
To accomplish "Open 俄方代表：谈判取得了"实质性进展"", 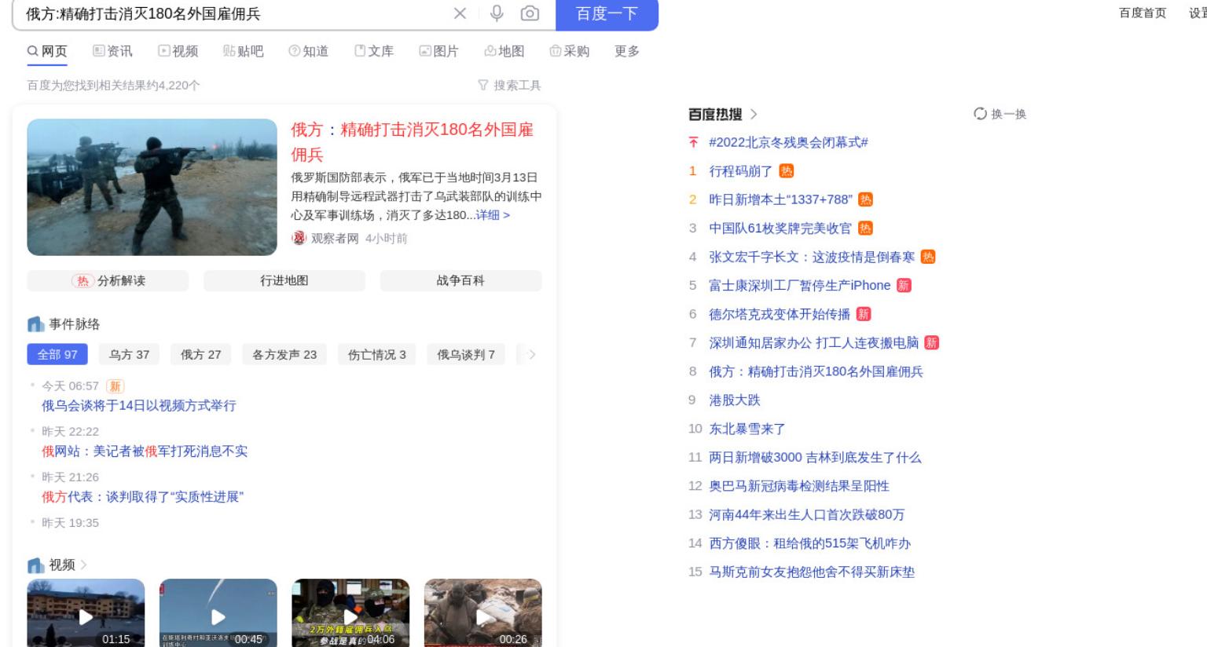I will [x=143, y=496].
